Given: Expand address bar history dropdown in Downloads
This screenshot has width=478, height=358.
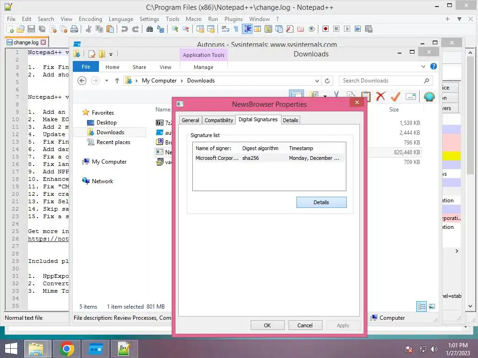Looking at the screenshot, I should point(317,81).
